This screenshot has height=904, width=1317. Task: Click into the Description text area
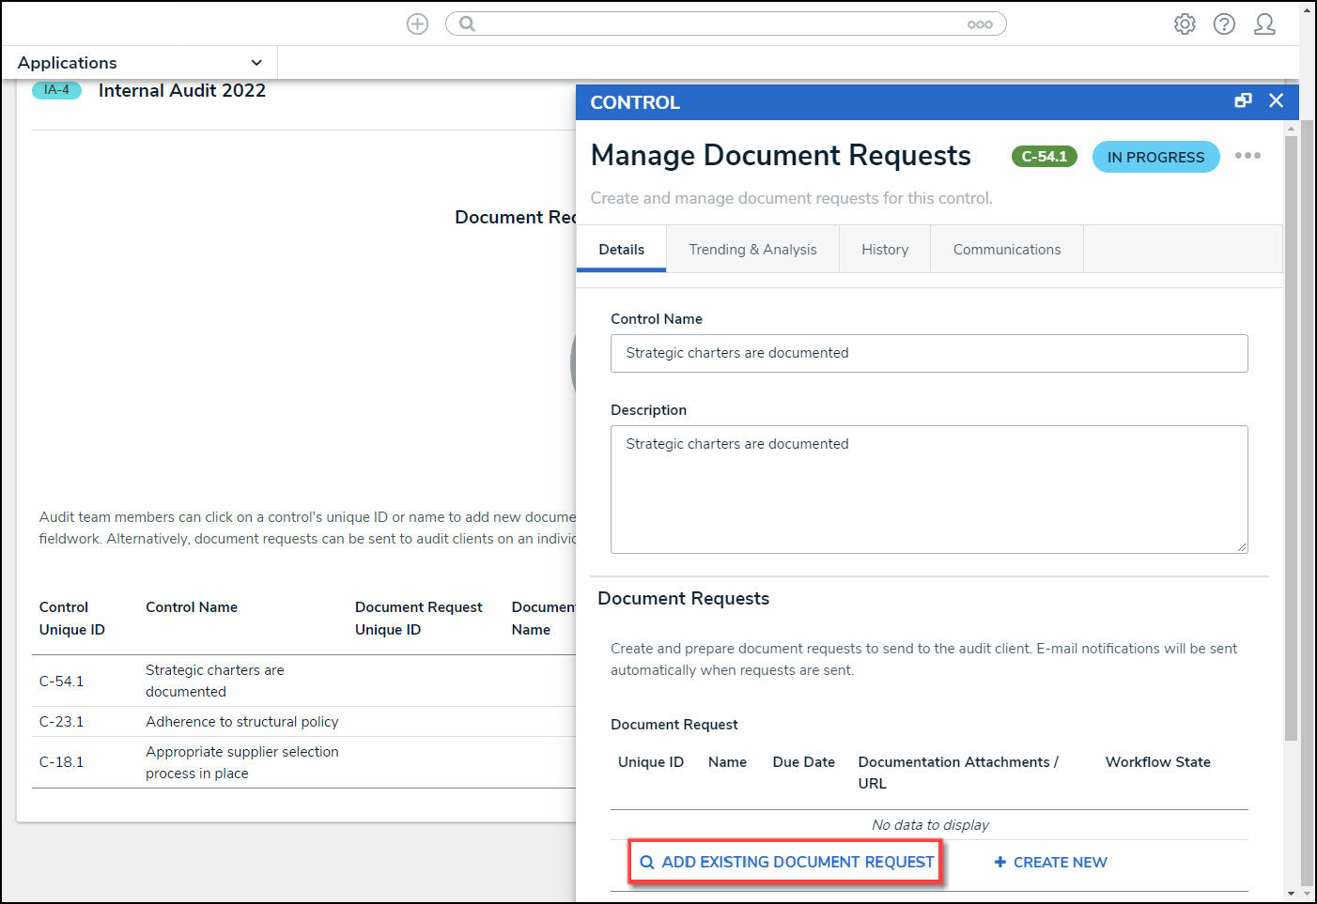point(928,489)
